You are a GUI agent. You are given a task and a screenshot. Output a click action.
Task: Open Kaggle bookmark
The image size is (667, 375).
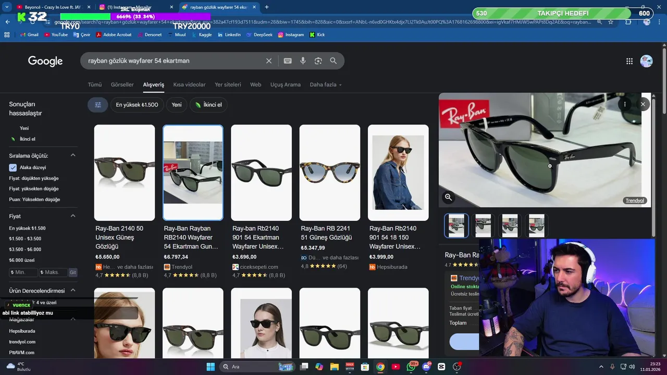point(202,35)
